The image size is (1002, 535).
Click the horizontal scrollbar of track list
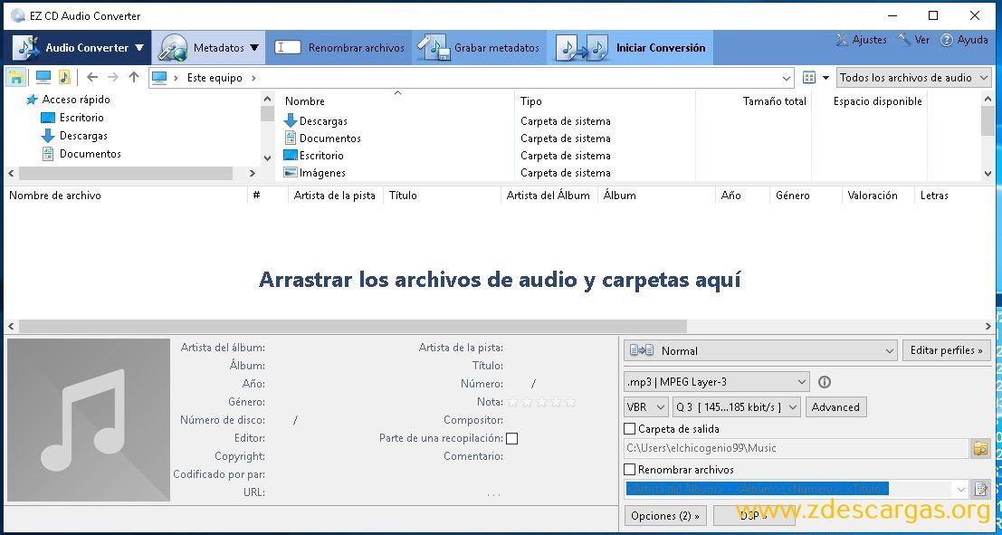coord(353,326)
